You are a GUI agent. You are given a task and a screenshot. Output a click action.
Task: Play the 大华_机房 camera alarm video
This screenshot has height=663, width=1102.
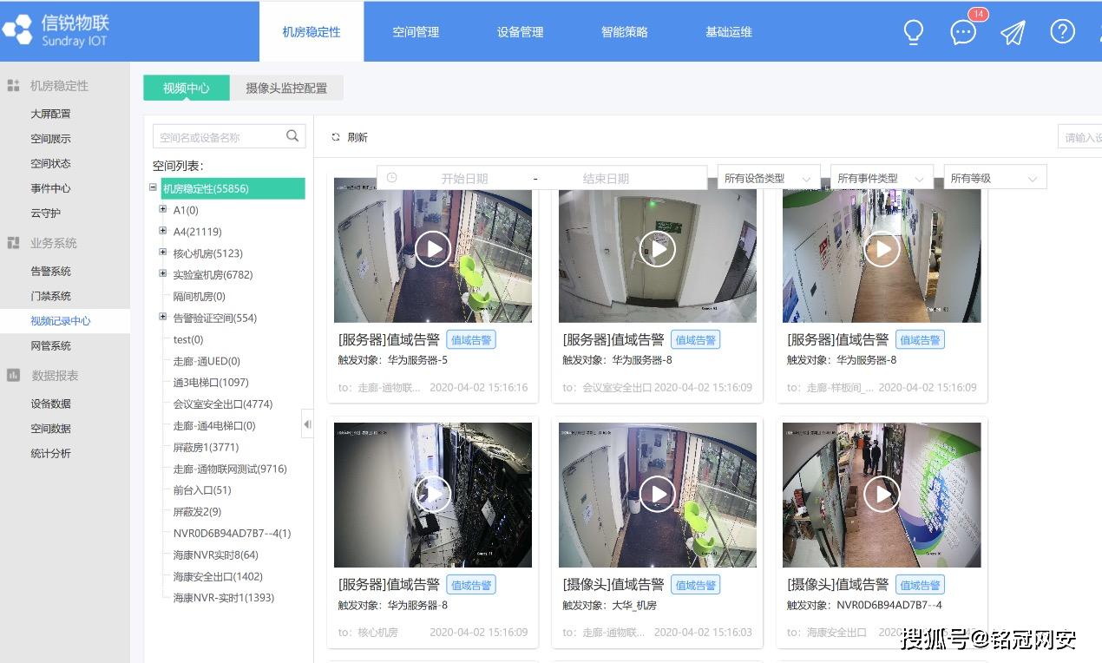[657, 494]
